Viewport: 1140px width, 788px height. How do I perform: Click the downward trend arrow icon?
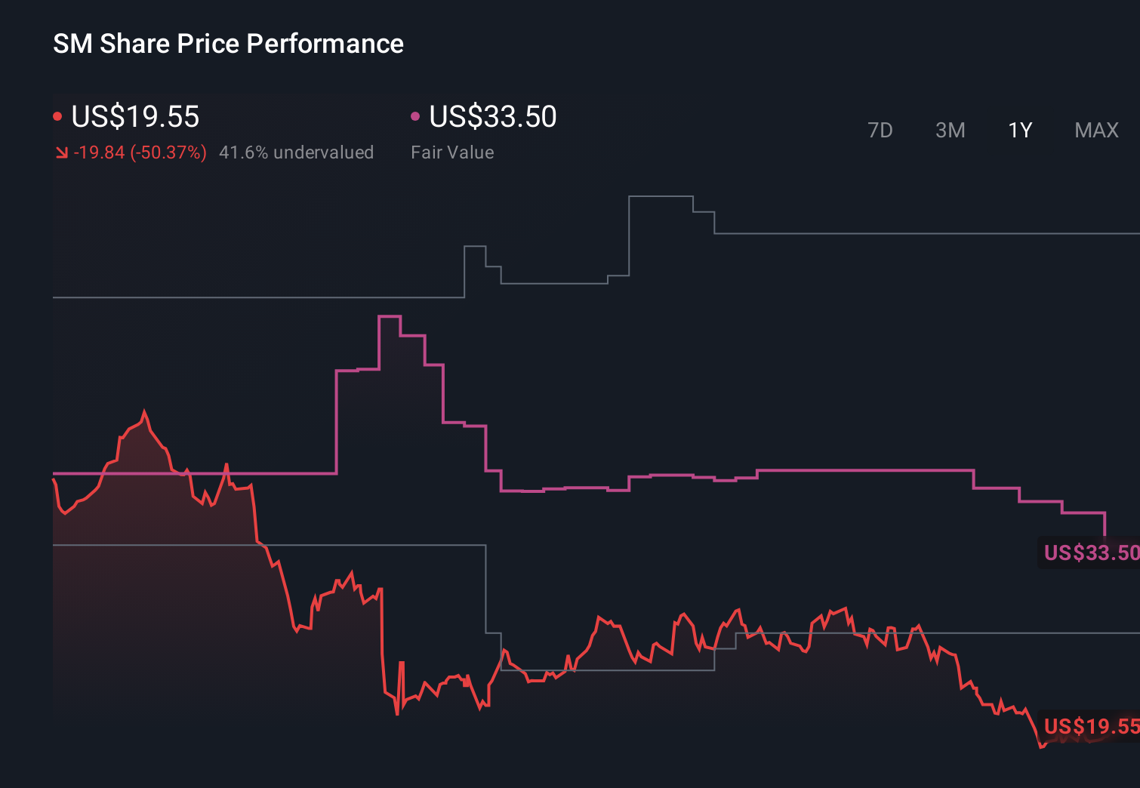62,152
